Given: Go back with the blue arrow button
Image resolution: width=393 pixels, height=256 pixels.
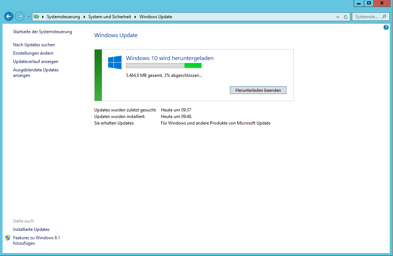Looking at the screenshot, I should click(x=8, y=16).
